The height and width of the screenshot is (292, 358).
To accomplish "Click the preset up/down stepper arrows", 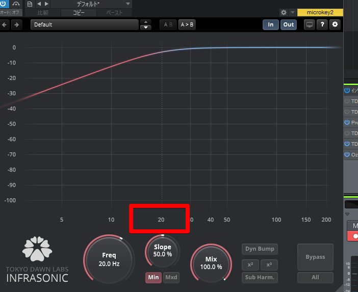I will [x=146, y=24].
